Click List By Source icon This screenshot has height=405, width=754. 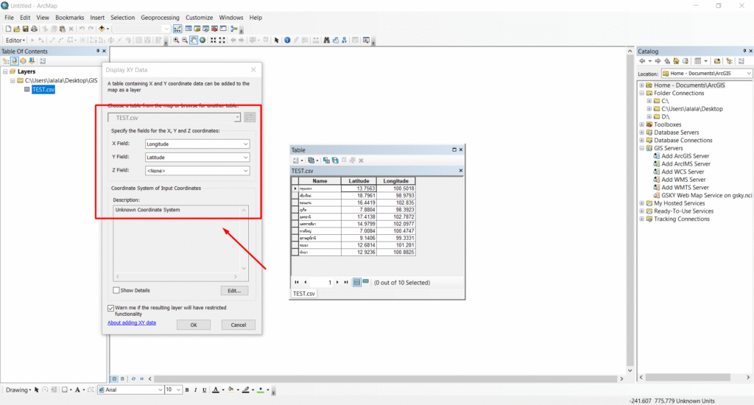pos(15,61)
